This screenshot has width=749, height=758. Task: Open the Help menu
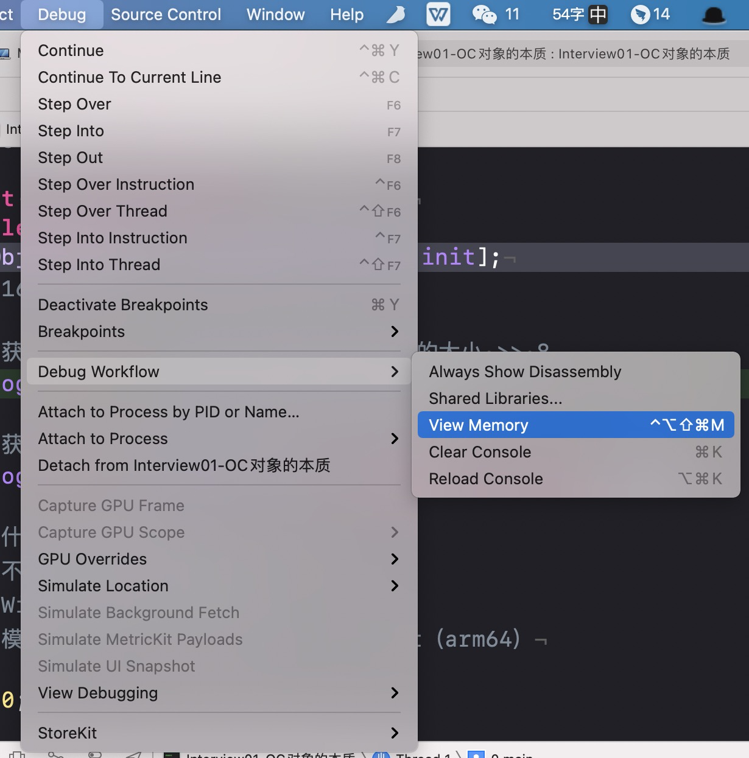point(346,15)
